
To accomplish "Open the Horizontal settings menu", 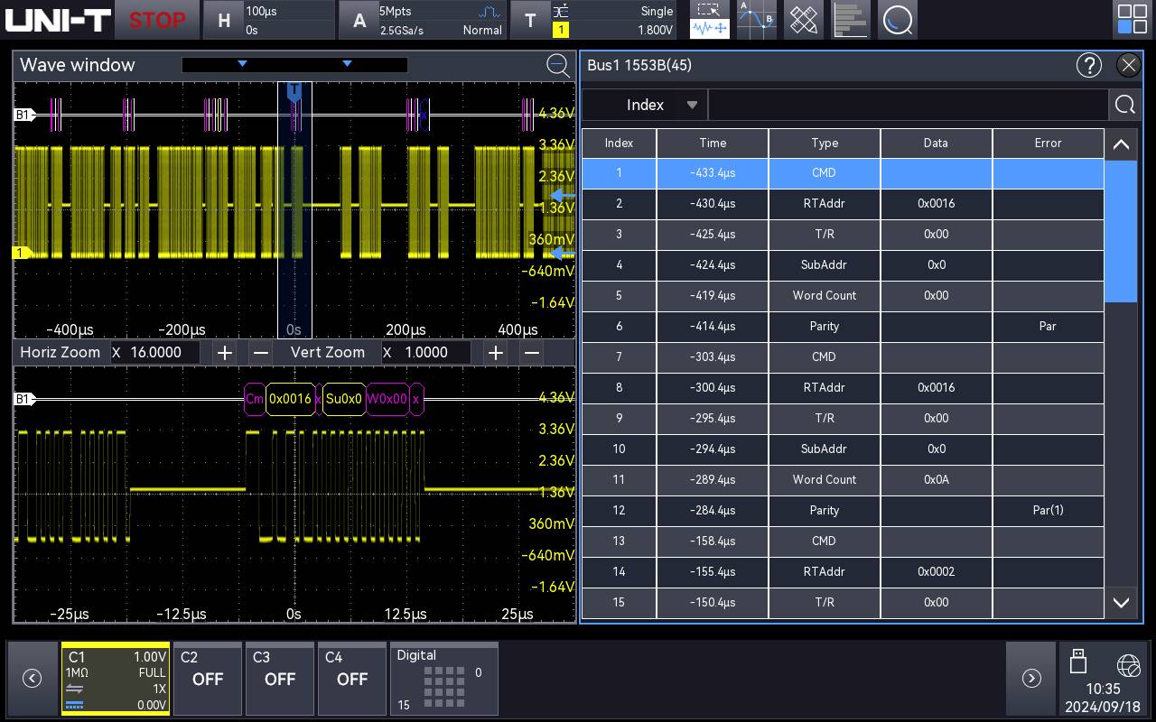I will click(267, 19).
